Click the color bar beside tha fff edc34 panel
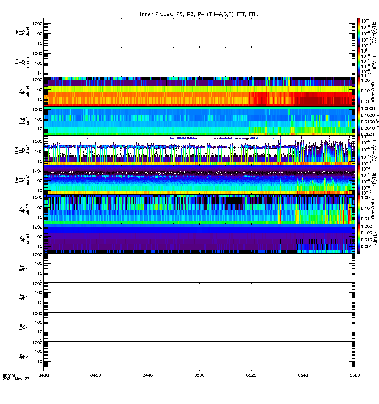Viewport: 379px width, 404px height. 359,32
